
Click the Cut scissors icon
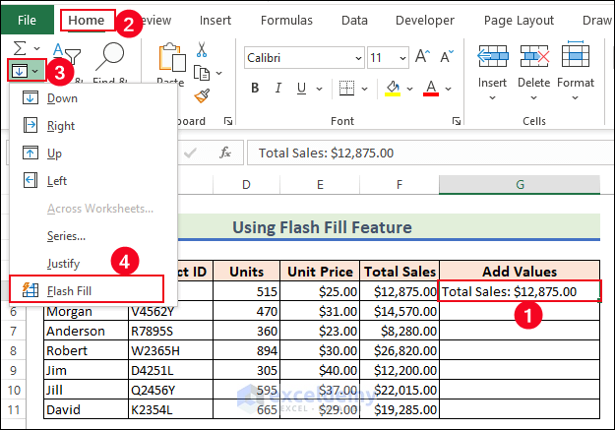[x=202, y=49]
